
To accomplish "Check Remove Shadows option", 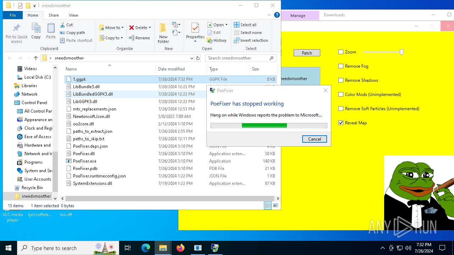I will click(x=341, y=80).
